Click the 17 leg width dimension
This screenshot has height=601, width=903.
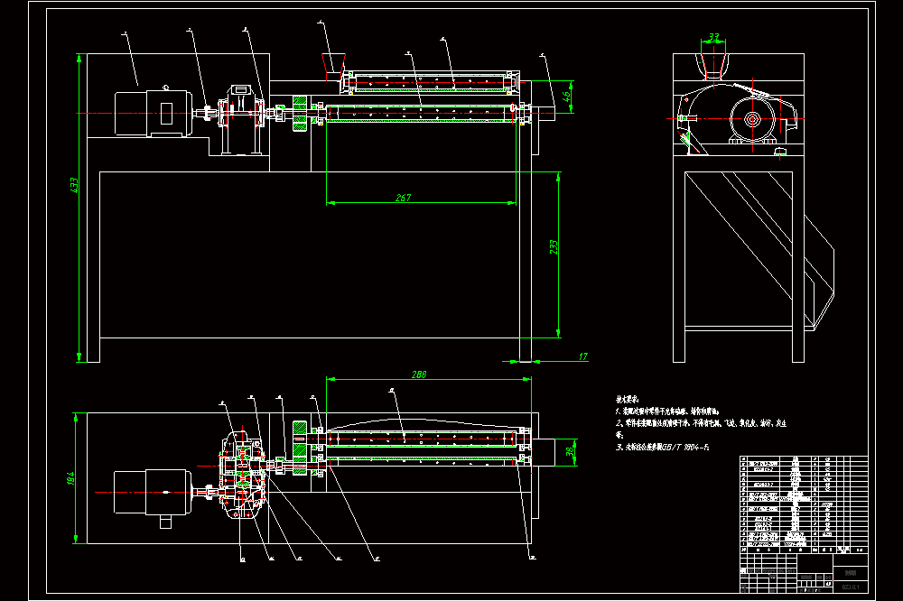pos(582,356)
